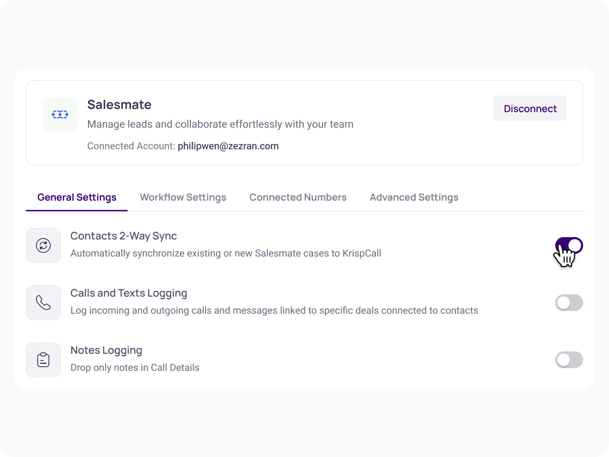Click the Salesmate title heading
Viewport: 609px width, 457px height.
(119, 105)
